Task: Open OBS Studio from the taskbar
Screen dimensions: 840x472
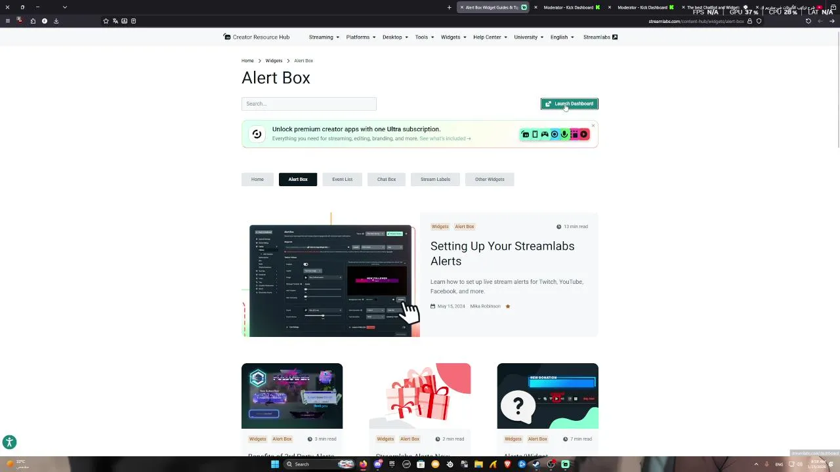Action: point(551,464)
